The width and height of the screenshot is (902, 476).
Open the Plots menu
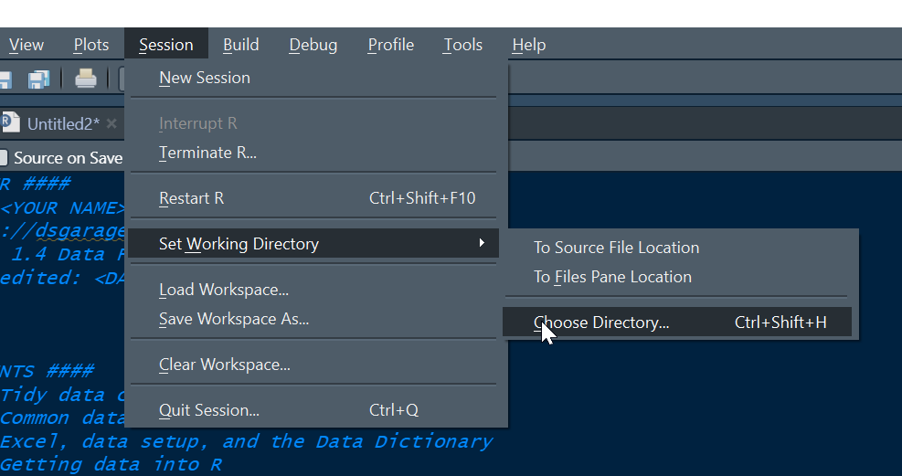pyautogui.click(x=90, y=45)
